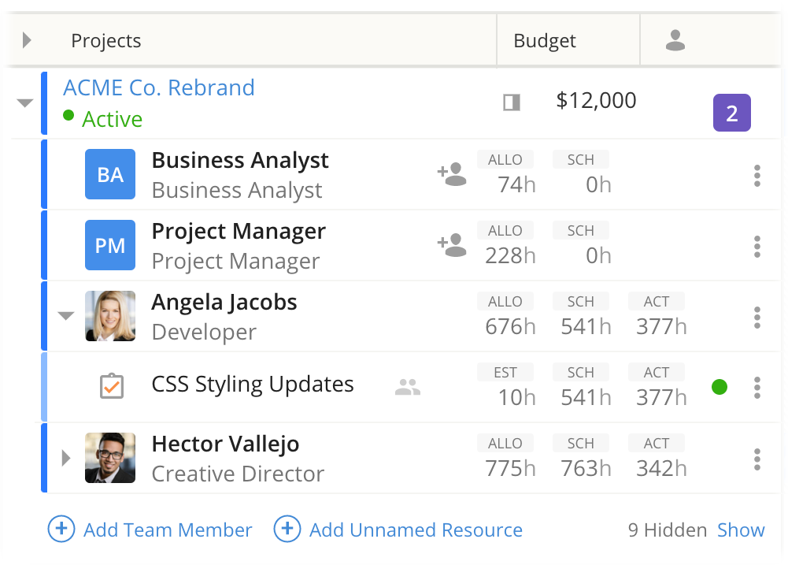Show the 9 hidden team members
The height and width of the screenshot is (565, 788).
tap(741, 530)
